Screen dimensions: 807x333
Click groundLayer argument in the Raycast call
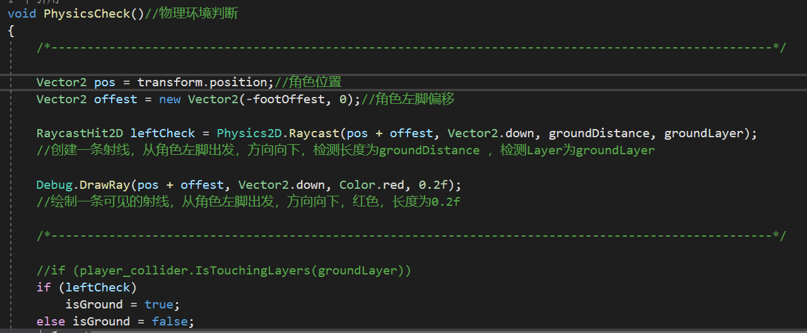[704, 133]
